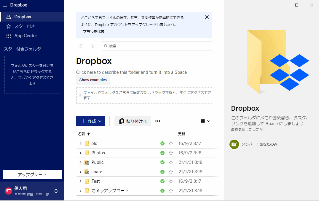Open the list view options dropdown
Screen dimensions: 319x201
click(205, 121)
